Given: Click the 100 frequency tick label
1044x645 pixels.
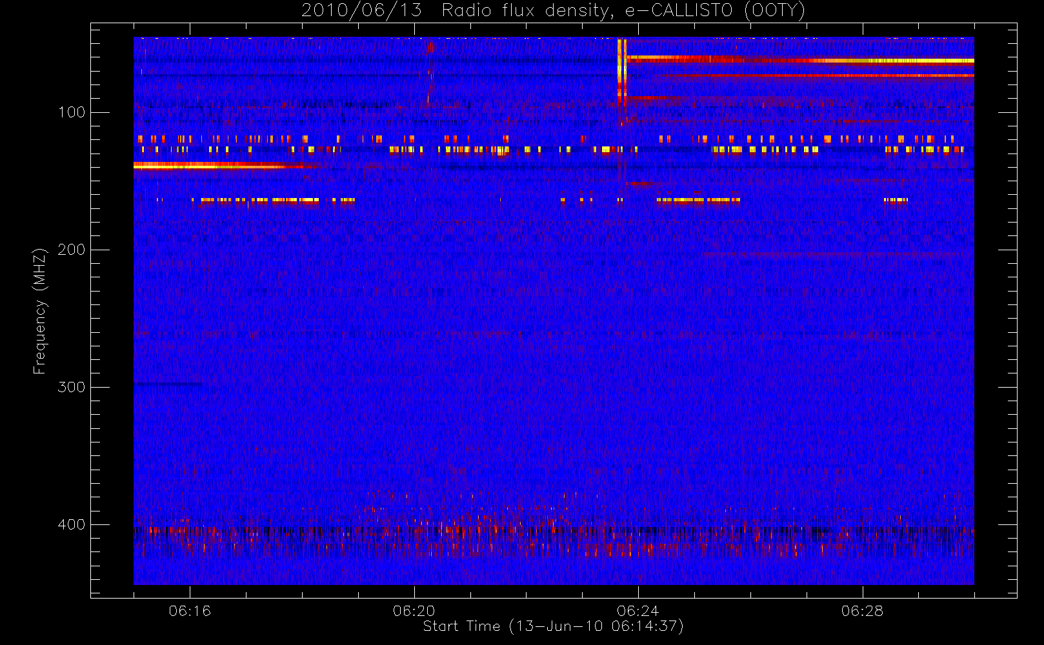Looking at the screenshot, I should 72,112.
